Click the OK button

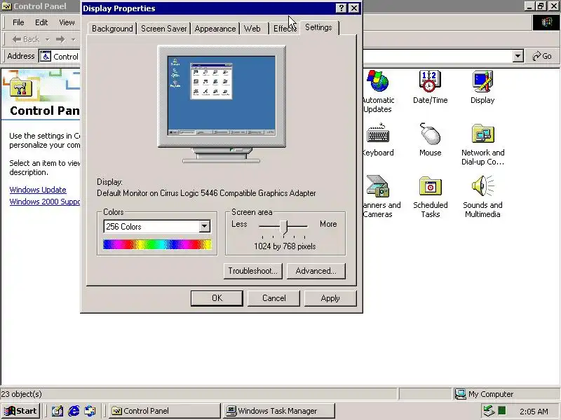tap(217, 298)
